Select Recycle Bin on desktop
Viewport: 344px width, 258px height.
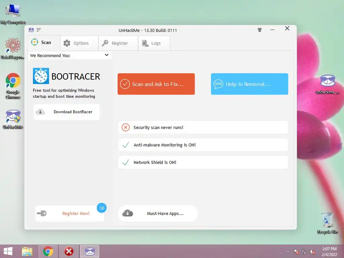click(327, 223)
